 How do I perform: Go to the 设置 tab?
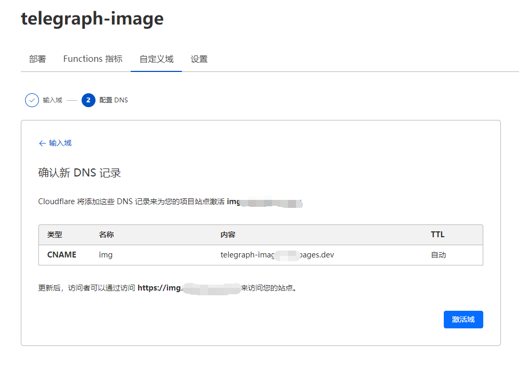click(199, 59)
